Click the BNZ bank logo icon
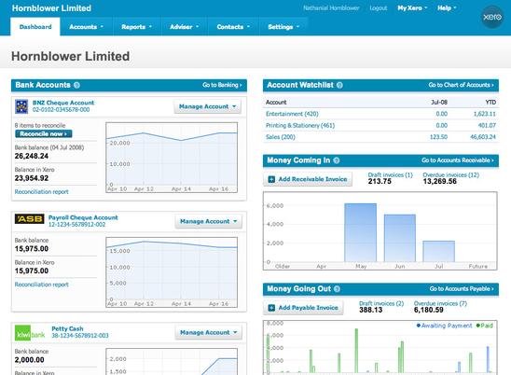The width and height of the screenshot is (511, 375). coord(21,106)
